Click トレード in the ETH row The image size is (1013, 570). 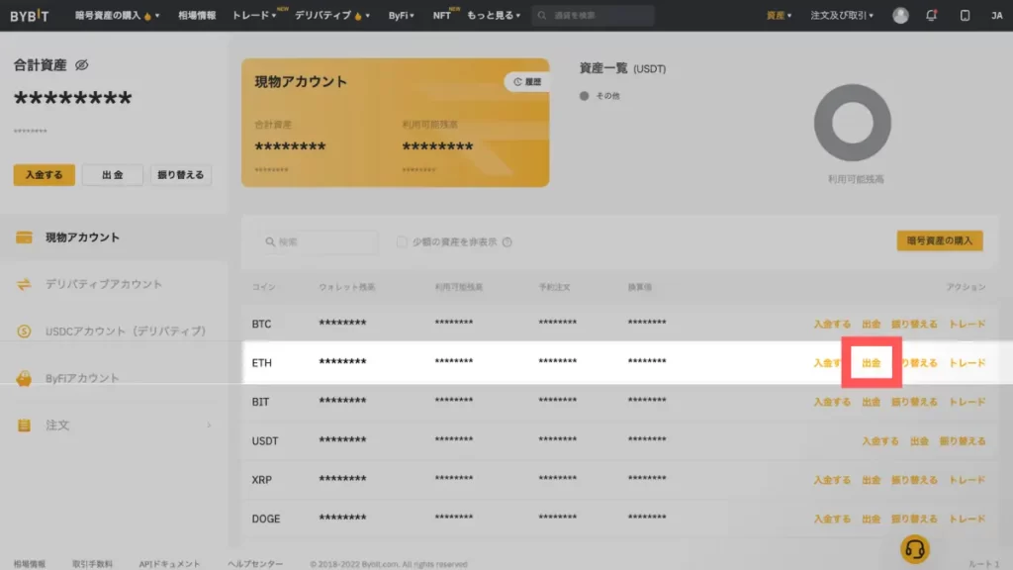(x=967, y=363)
